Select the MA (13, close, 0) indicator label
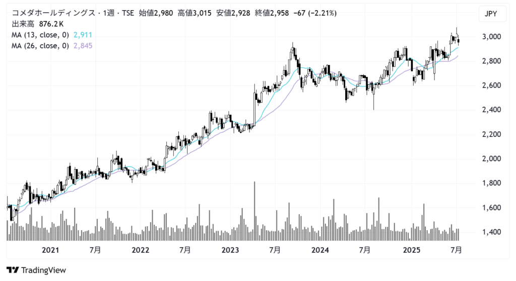The image size is (516, 281). [x=40, y=35]
